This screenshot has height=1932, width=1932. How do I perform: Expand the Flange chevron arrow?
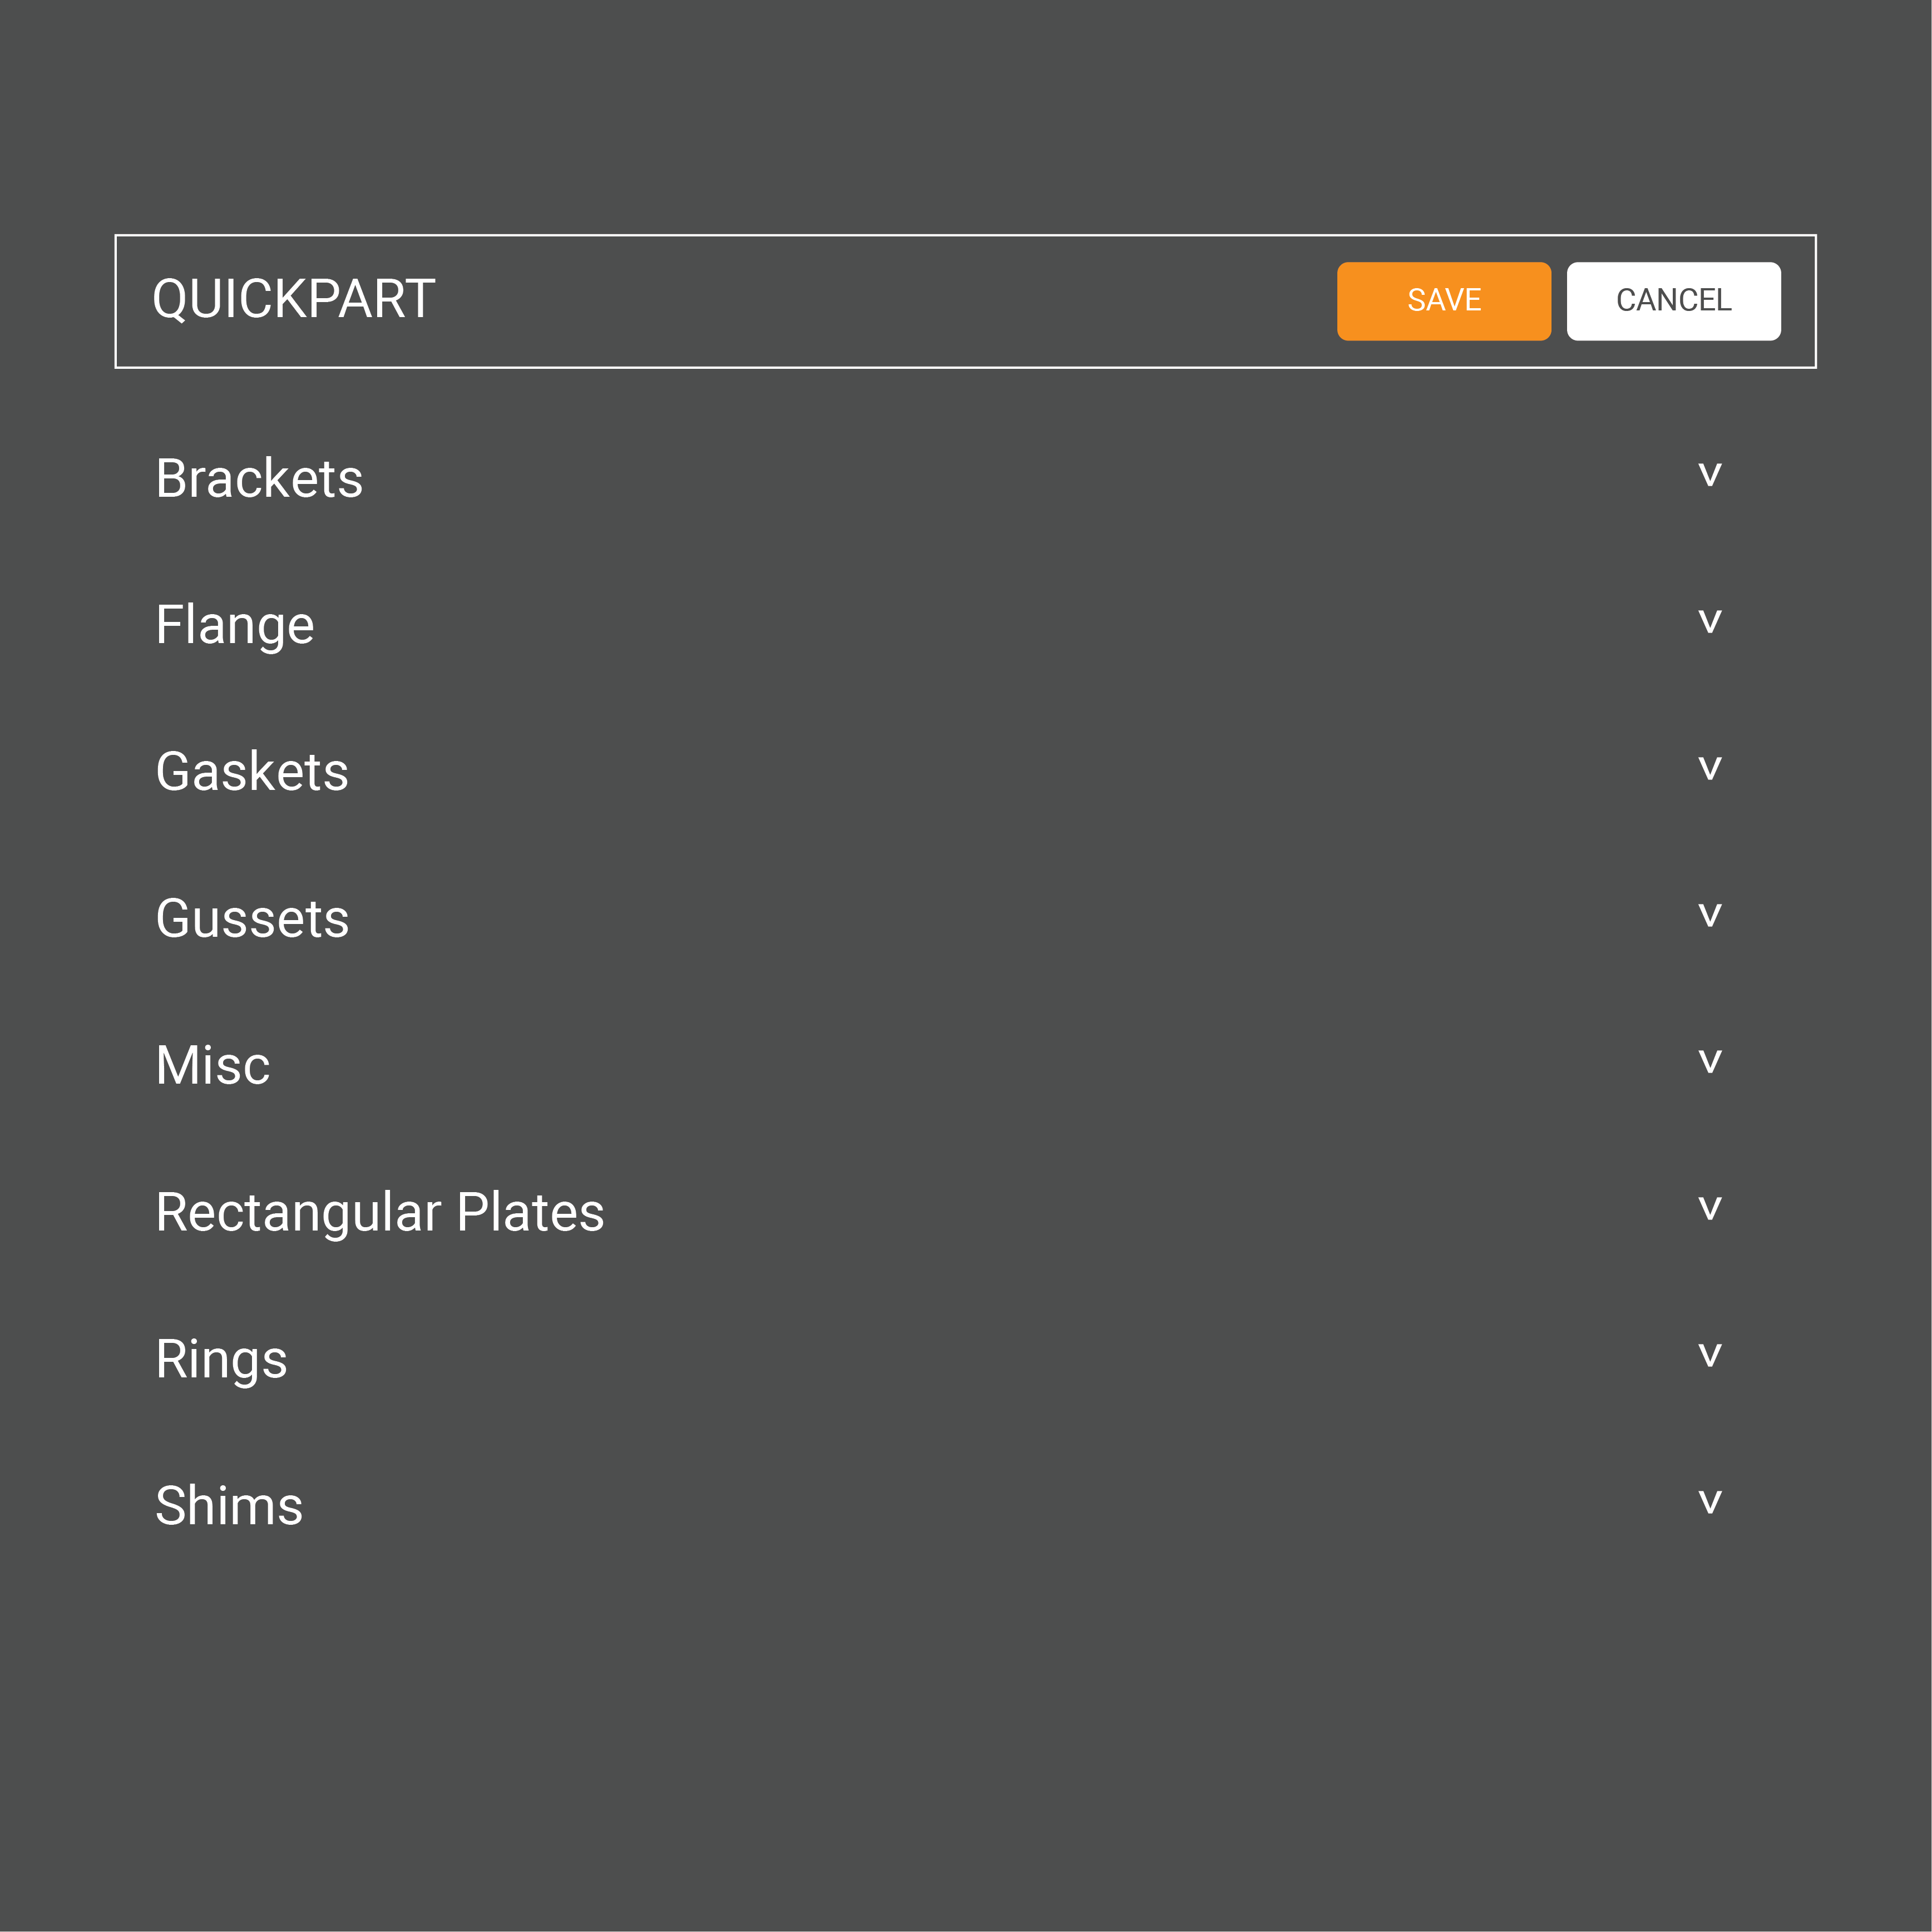[1710, 621]
